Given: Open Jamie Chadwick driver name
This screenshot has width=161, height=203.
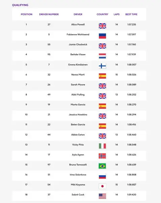Looking at the screenshot, I should (x=78, y=44).
